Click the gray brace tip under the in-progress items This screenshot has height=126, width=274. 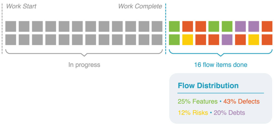click(x=84, y=55)
